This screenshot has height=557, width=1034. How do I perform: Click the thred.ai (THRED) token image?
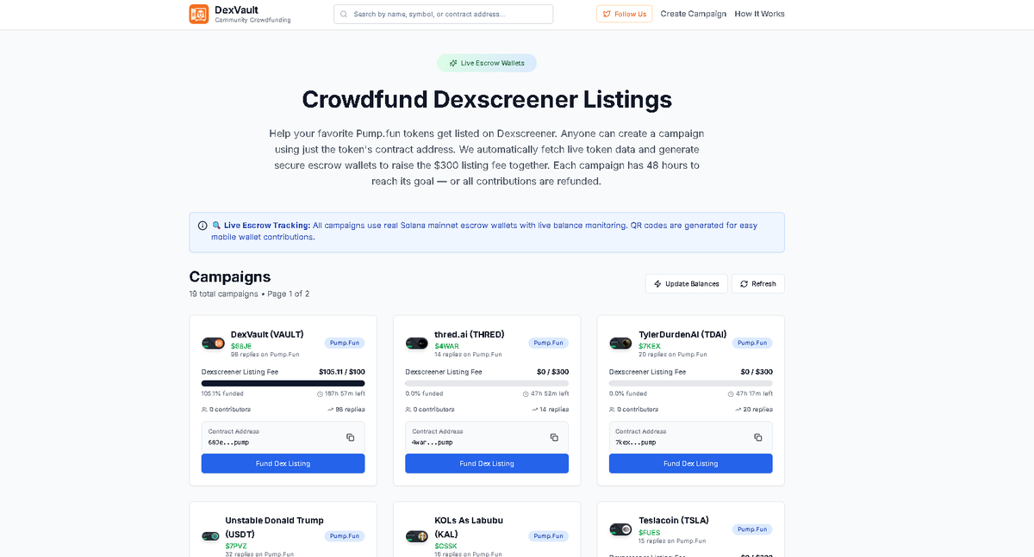[417, 343]
